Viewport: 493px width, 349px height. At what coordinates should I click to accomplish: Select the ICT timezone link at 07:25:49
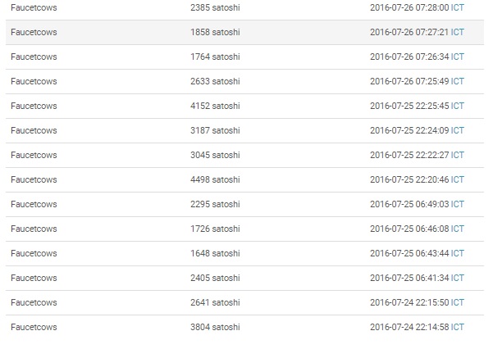[x=458, y=81]
